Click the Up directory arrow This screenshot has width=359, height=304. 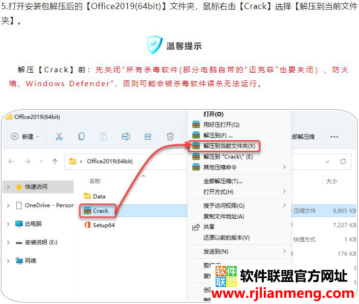pos(55,161)
